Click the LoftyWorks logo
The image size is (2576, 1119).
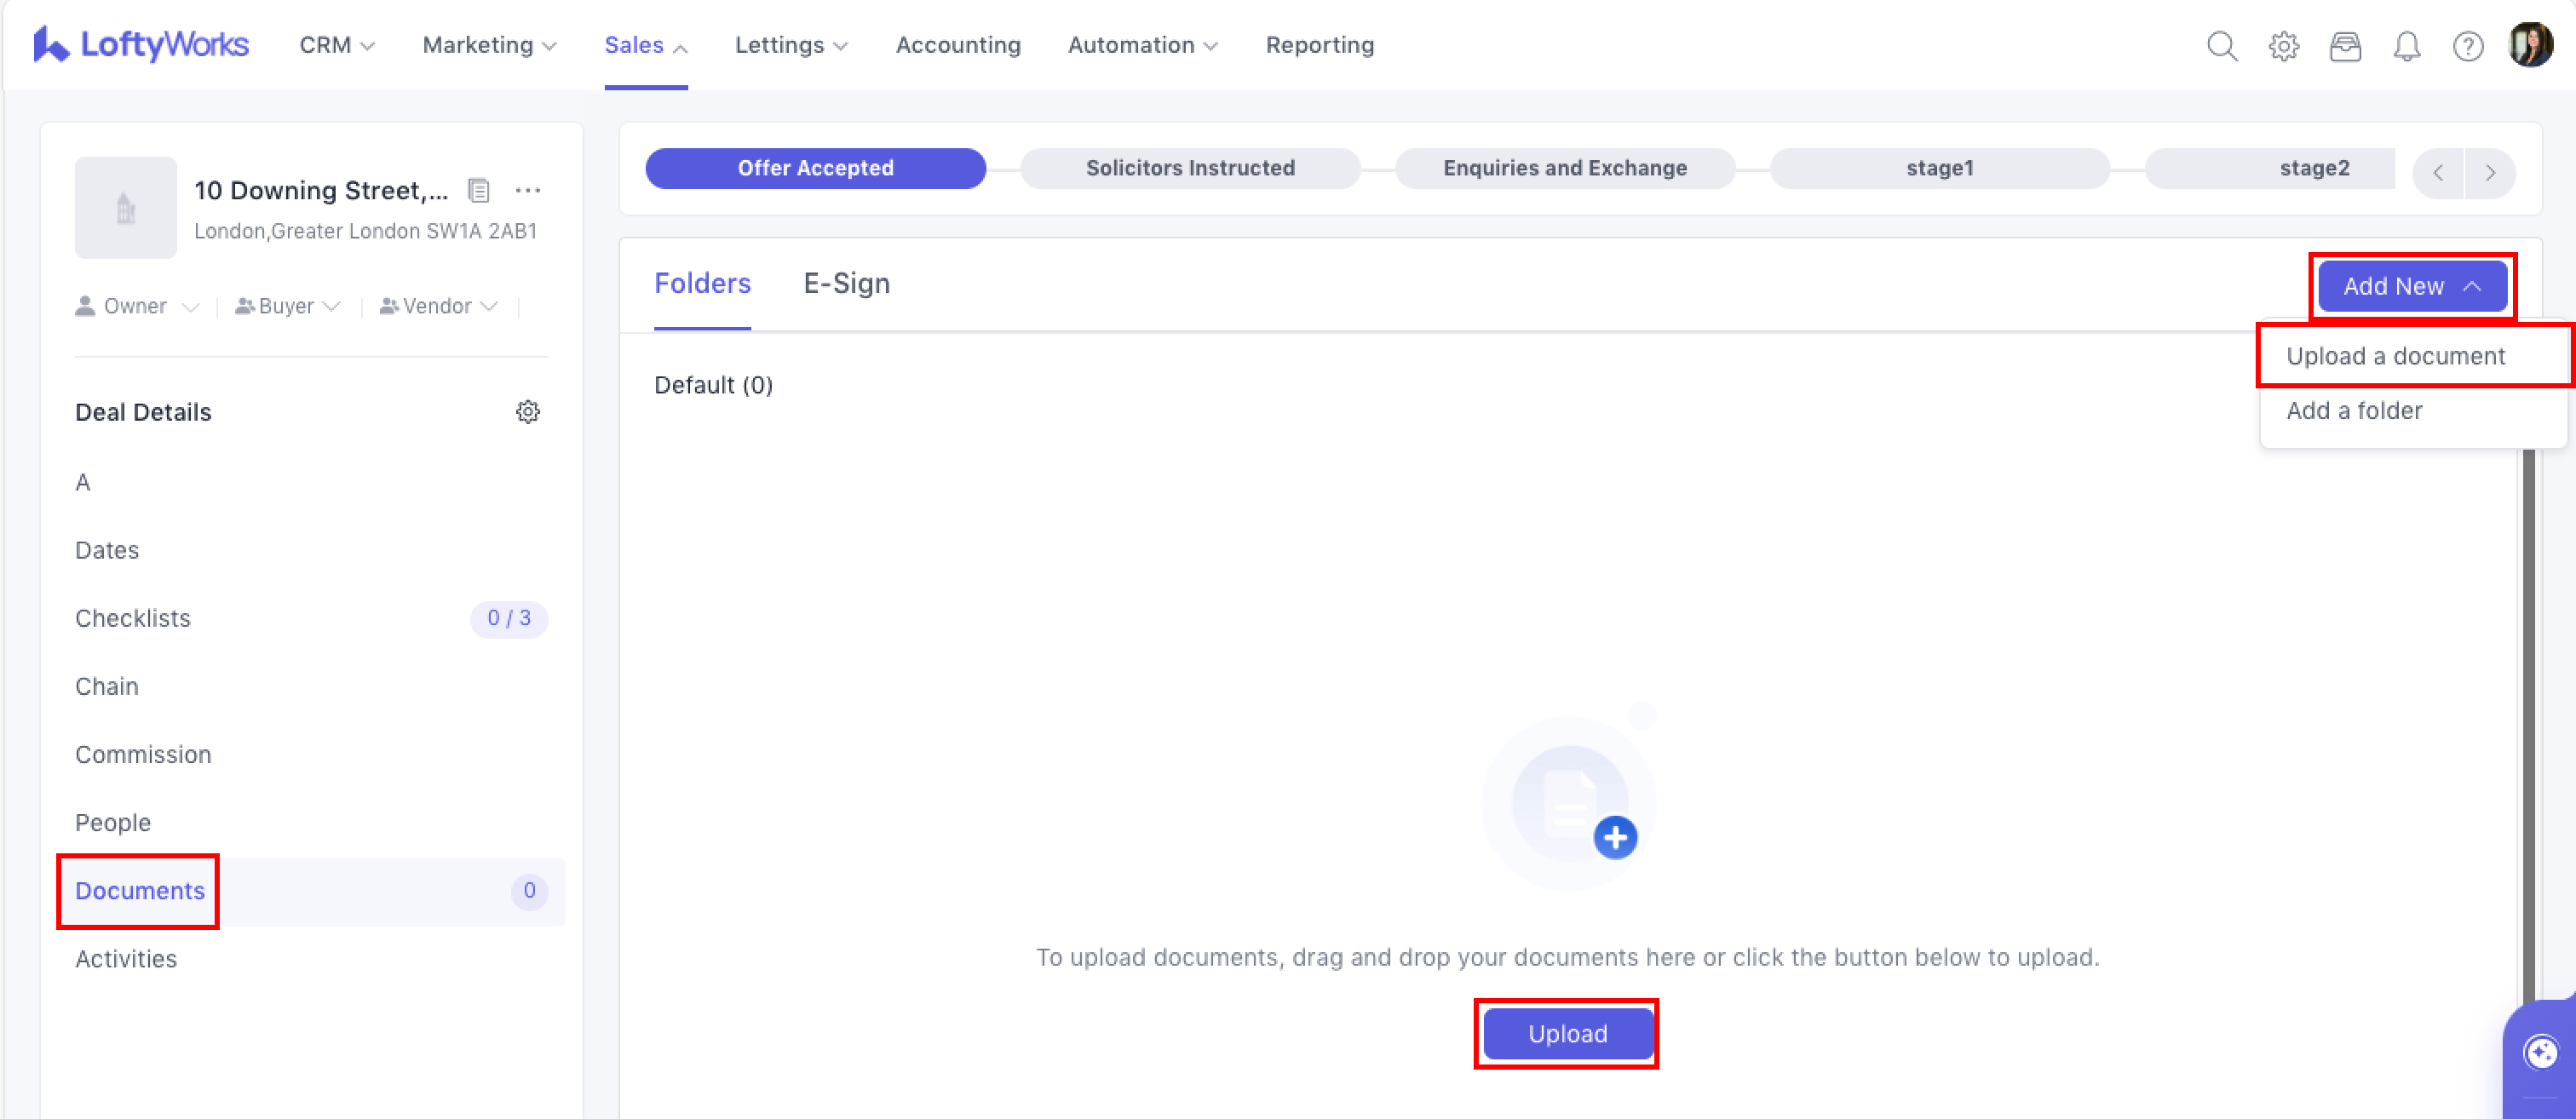tap(141, 45)
